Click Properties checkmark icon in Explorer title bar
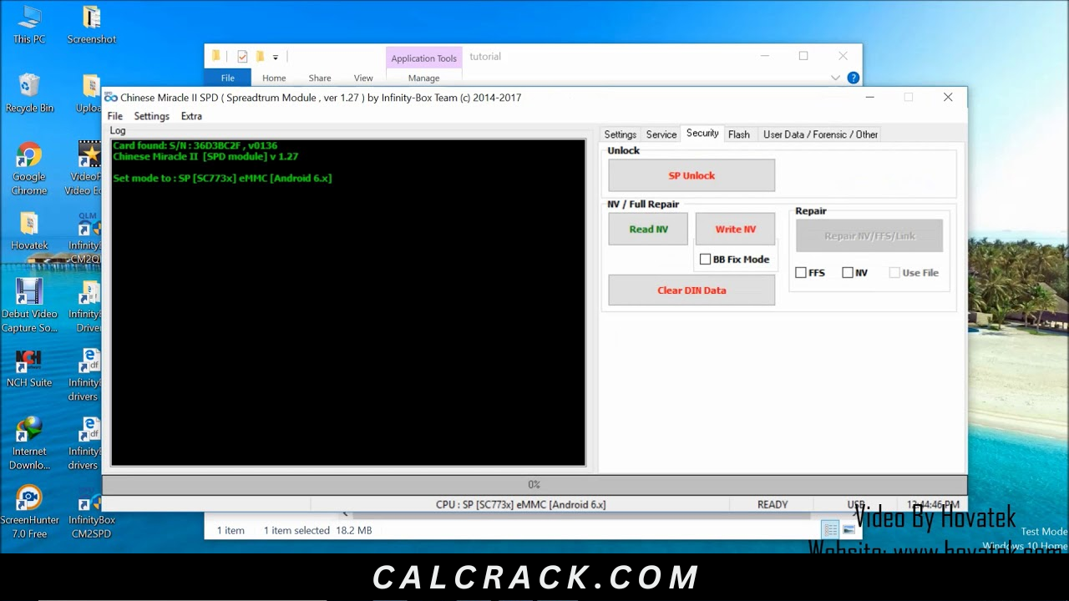 pyautogui.click(x=242, y=57)
